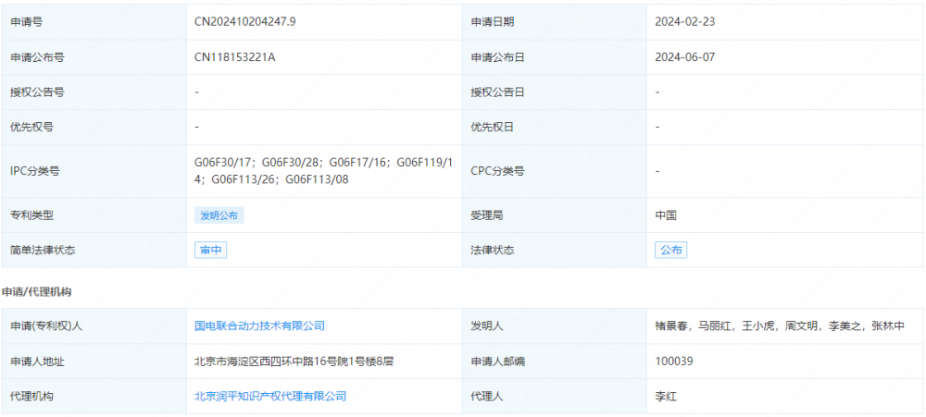
Task: Click the 优先权日 label
Action: pyautogui.click(x=493, y=127)
